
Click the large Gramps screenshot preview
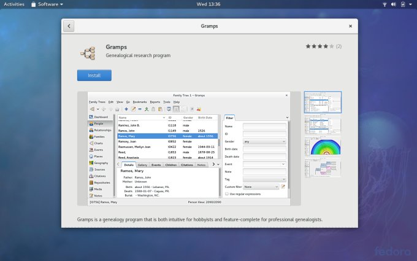click(x=189, y=149)
